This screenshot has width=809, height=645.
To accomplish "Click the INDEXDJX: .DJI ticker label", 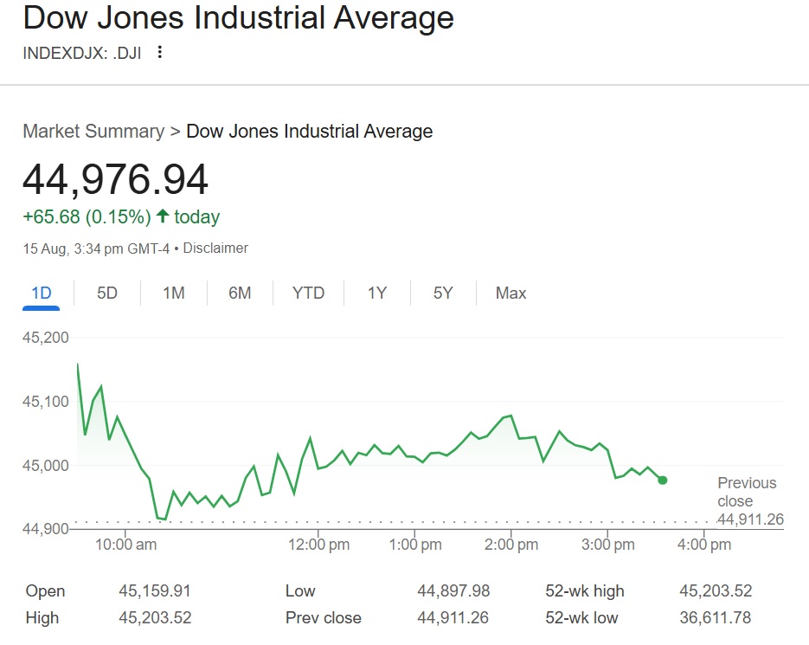I will (82, 52).
